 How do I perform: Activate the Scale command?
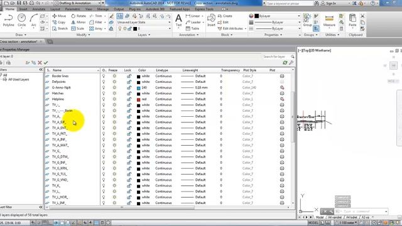click(77, 28)
